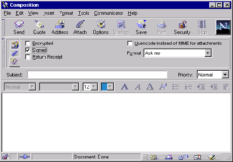Open the font color dropdown arrow
Image resolution: width=233 pixels, height=162 pixels.
click(111, 87)
